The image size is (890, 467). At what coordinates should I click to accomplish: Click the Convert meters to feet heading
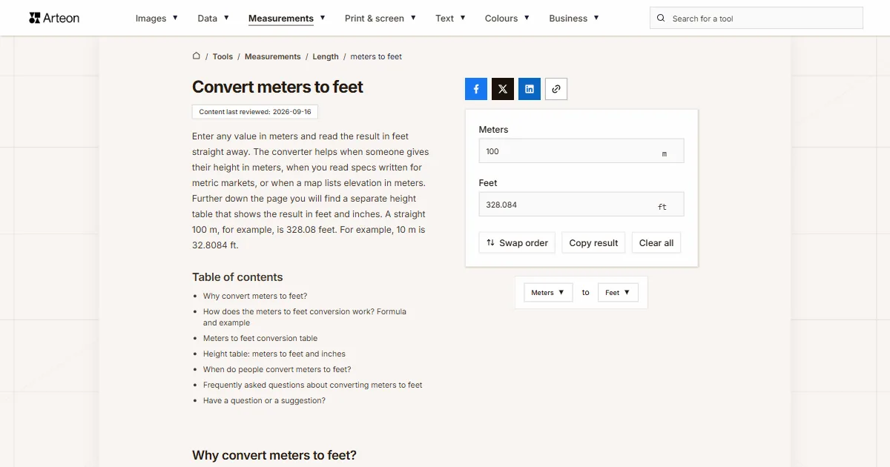pos(277,87)
